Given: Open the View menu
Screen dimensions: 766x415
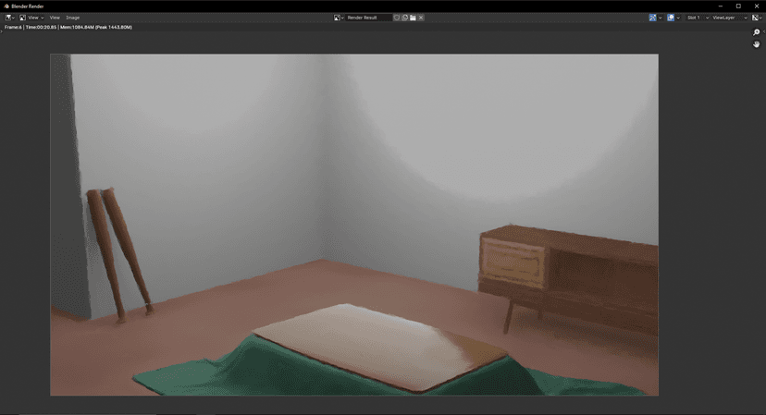Looking at the screenshot, I should [x=55, y=18].
